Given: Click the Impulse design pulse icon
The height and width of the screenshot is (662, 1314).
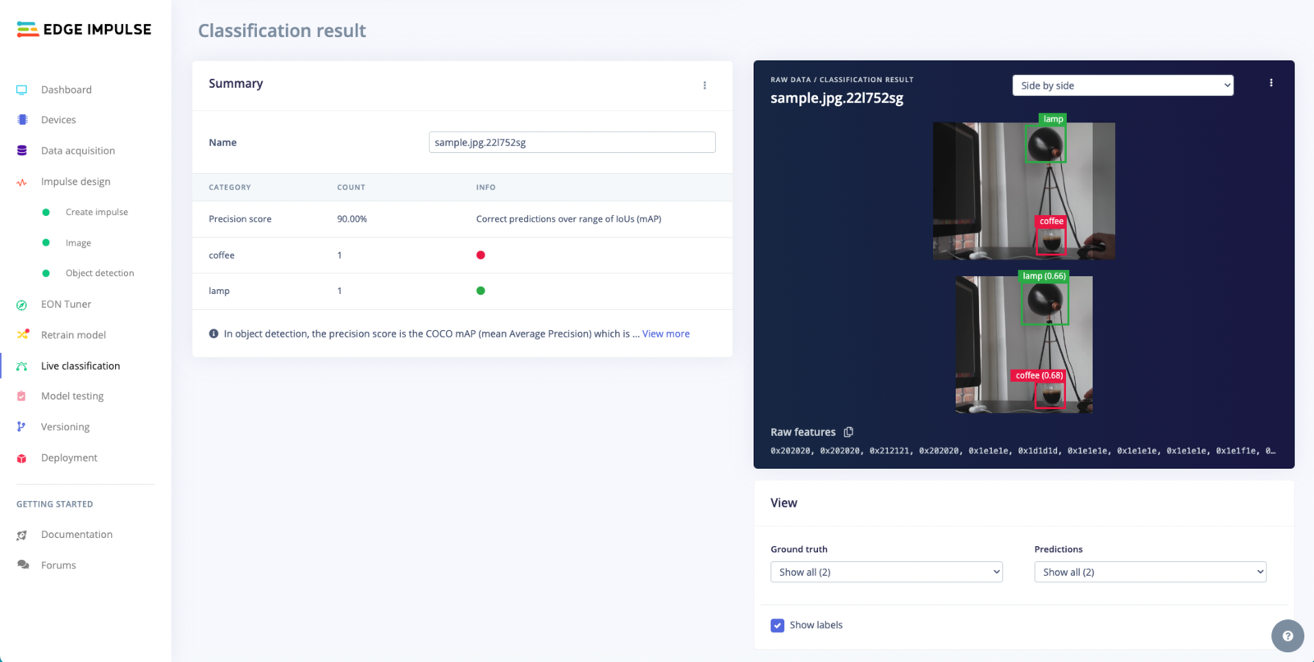Looking at the screenshot, I should (22, 182).
